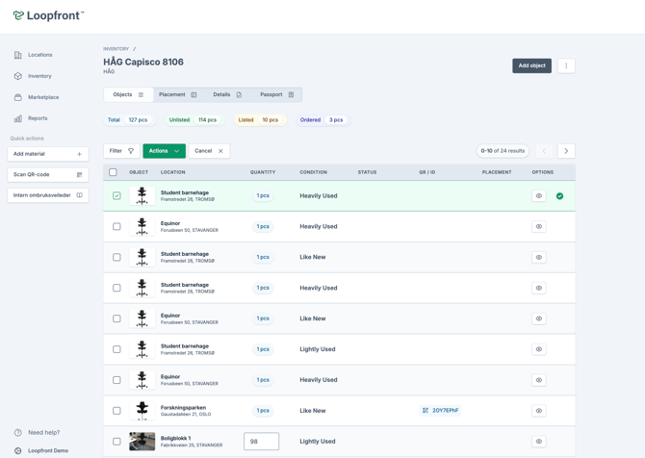Open Marketplace in the sidebar
The width and height of the screenshot is (645, 458).
pyautogui.click(x=37, y=97)
